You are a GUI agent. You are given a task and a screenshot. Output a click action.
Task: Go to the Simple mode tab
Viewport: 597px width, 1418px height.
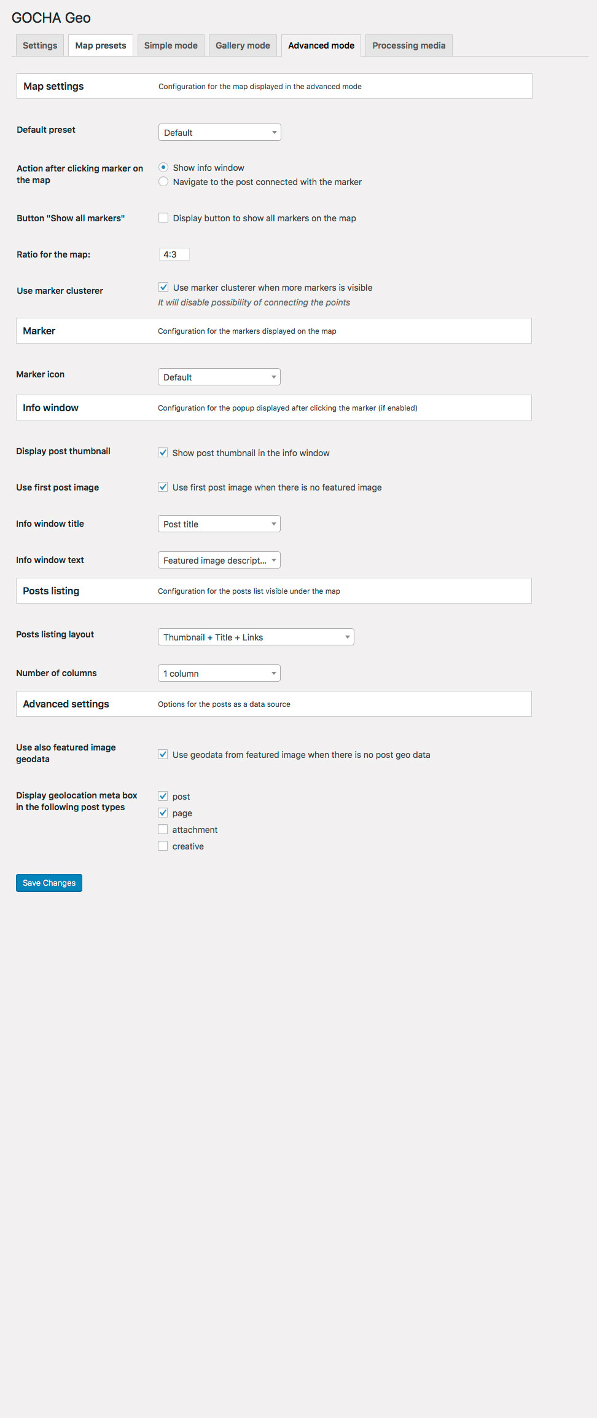(x=171, y=45)
